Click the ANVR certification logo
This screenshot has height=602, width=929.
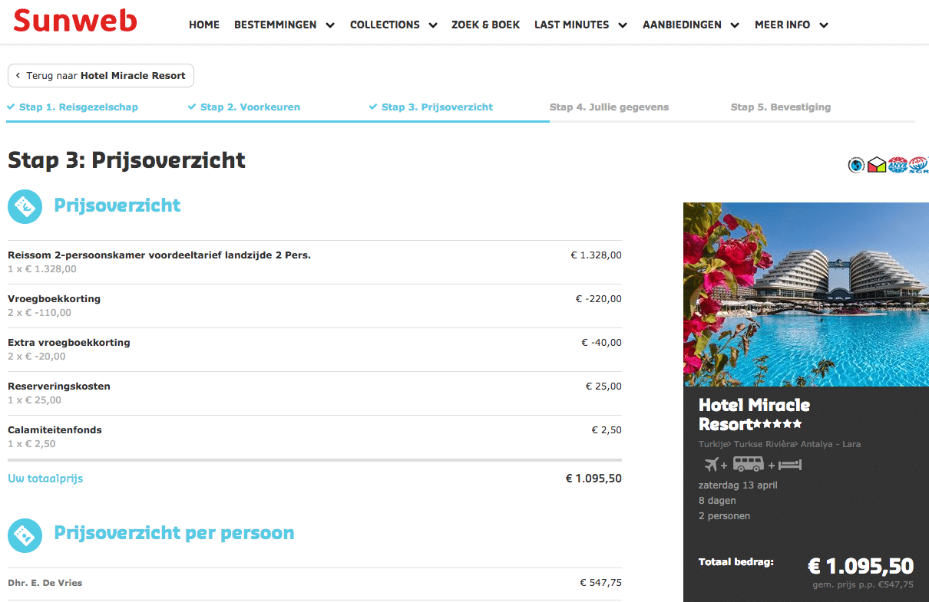[x=898, y=165]
